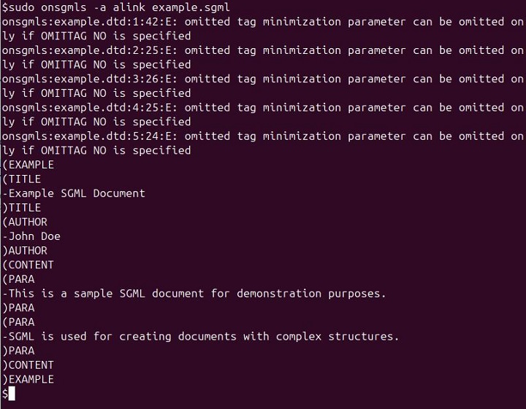Click the example.dtd:5:24:E error line
Viewport: 526px width, 409px height.
tap(263, 136)
